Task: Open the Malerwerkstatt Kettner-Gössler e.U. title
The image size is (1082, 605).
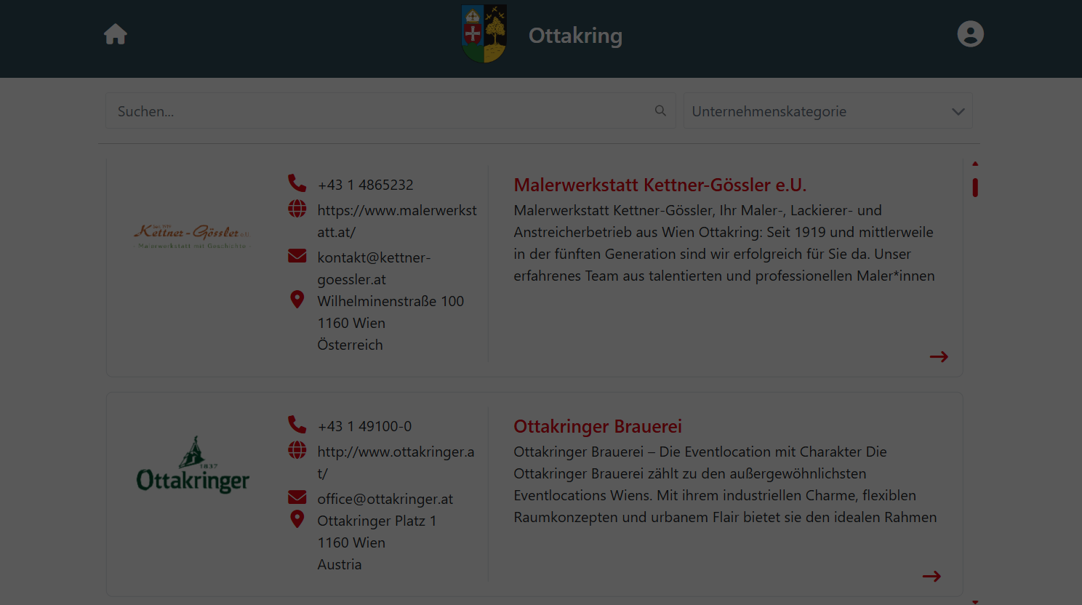Action: [660, 185]
